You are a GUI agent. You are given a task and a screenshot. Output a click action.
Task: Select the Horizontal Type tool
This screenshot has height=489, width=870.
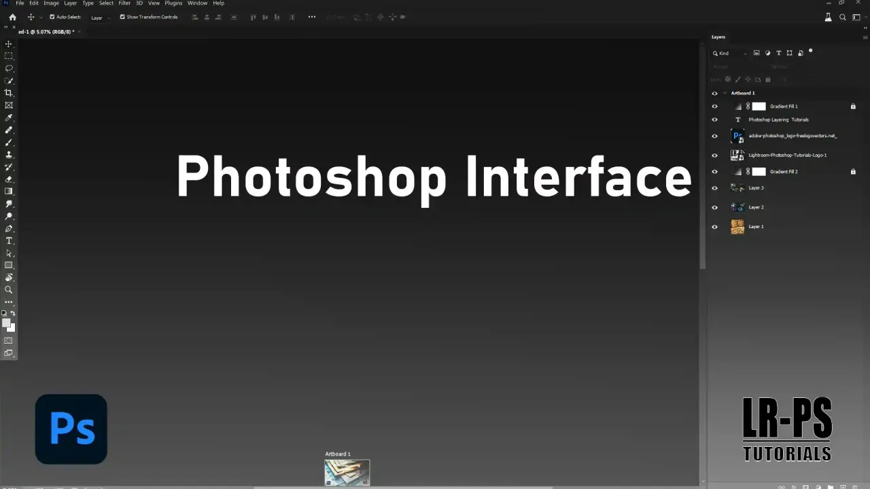(9, 241)
